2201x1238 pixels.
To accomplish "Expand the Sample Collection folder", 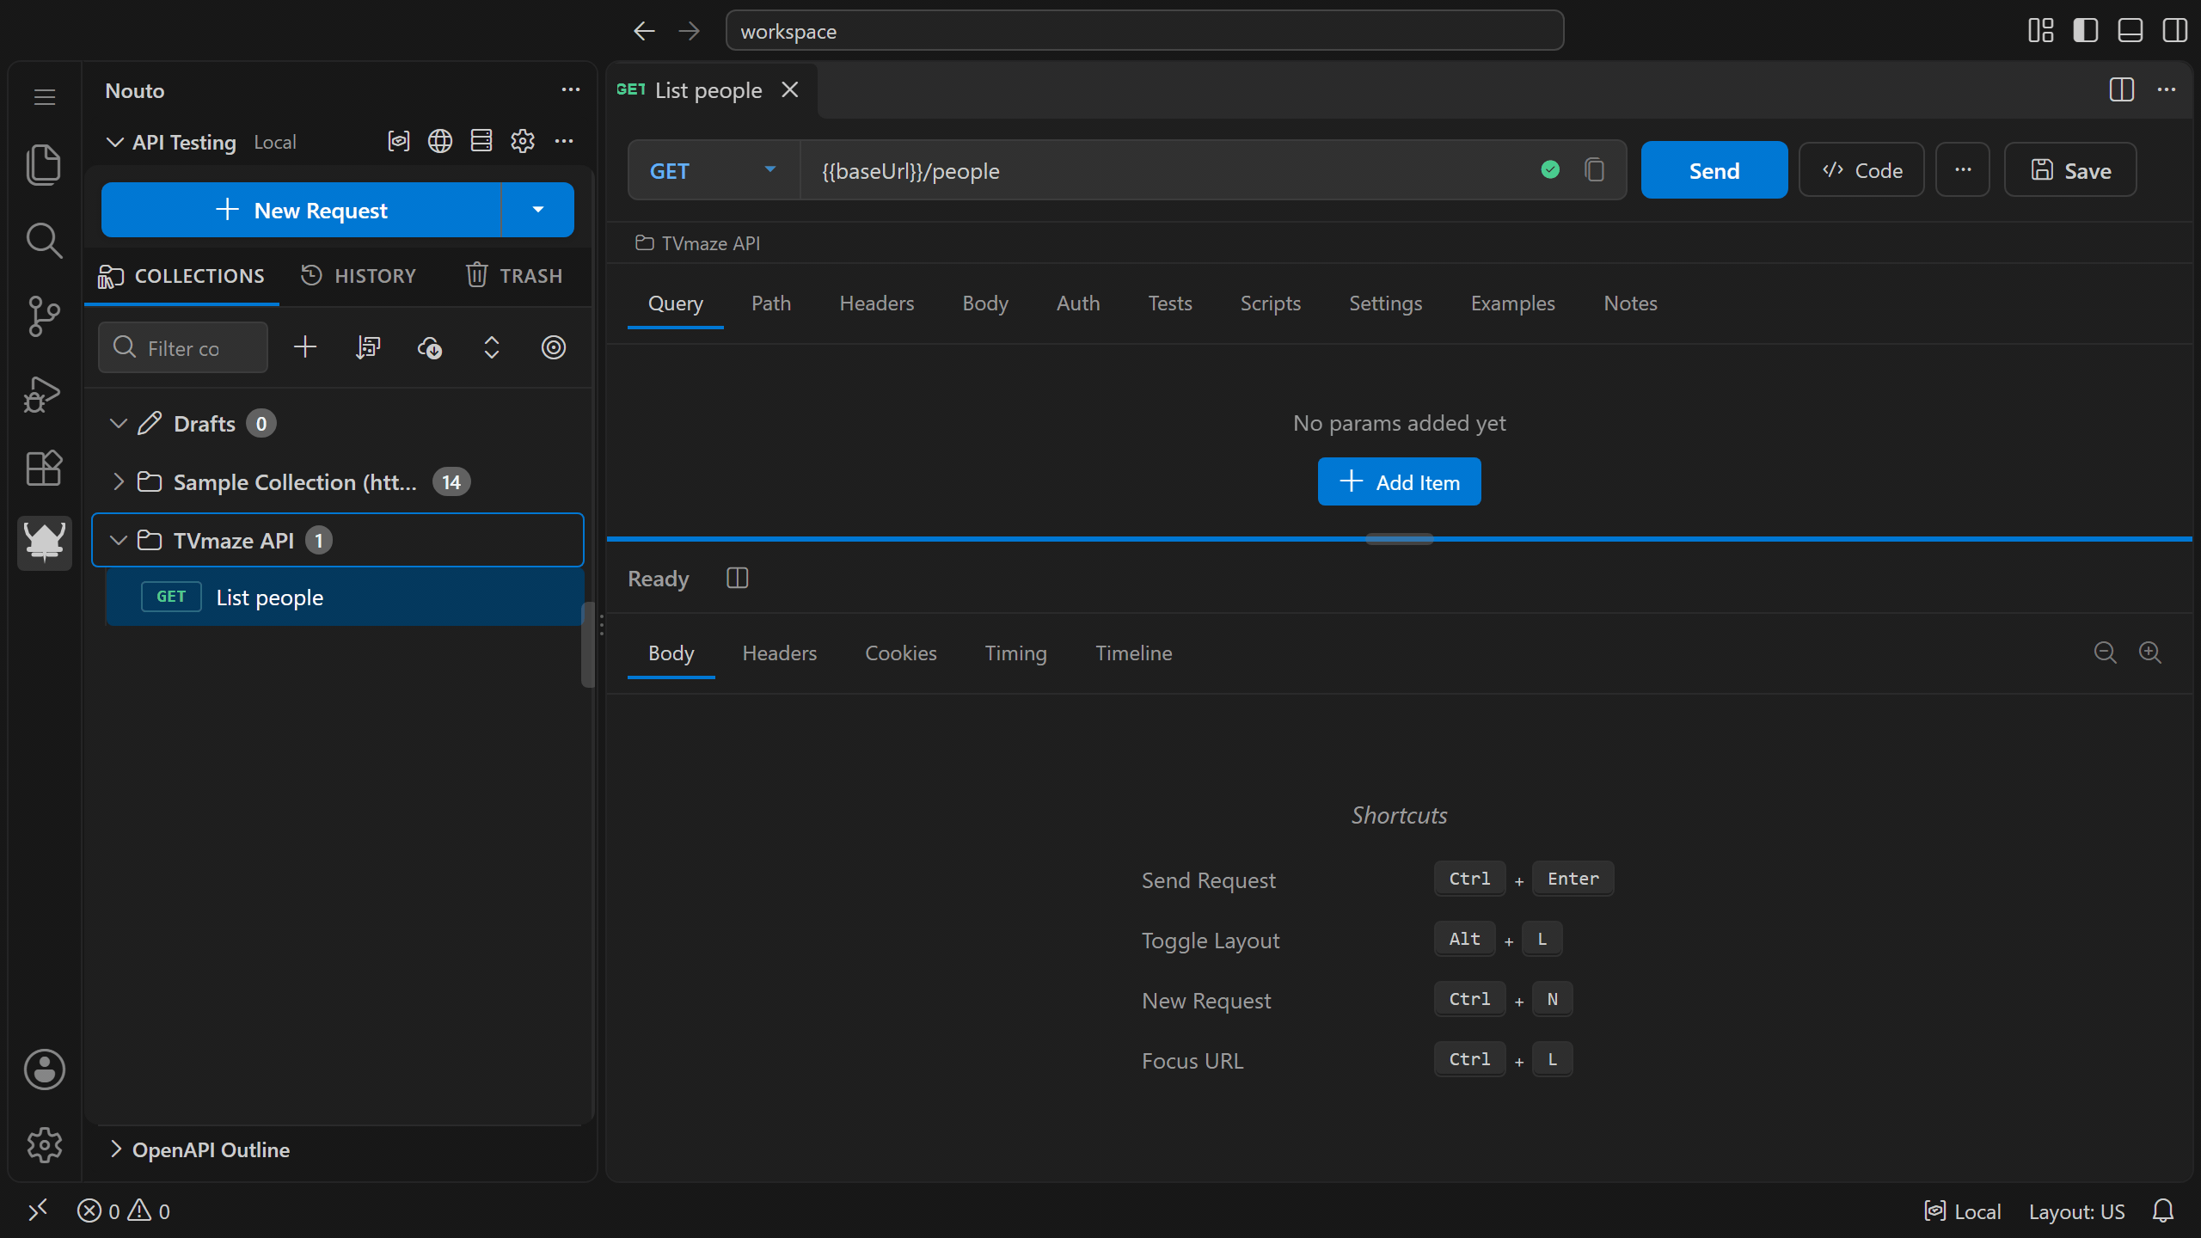I will click(119, 481).
